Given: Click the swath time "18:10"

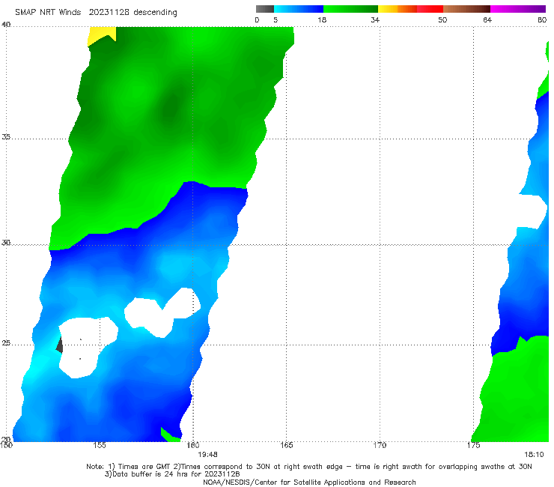Looking at the screenshot, I should [x=534, y=455].
